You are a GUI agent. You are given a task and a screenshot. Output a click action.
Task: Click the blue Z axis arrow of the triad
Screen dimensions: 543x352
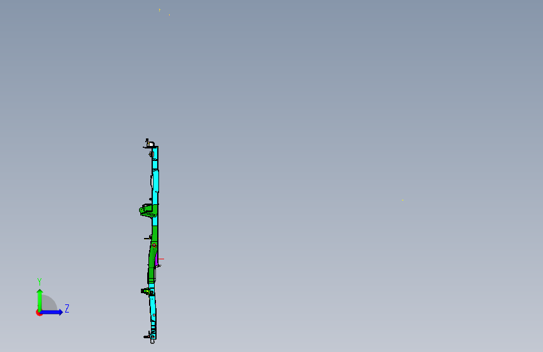[52, 312]
